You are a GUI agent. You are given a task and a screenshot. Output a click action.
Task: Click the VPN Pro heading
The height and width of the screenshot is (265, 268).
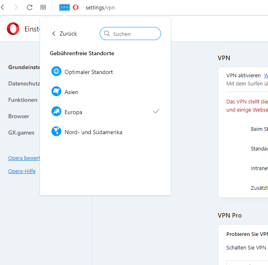230,216
